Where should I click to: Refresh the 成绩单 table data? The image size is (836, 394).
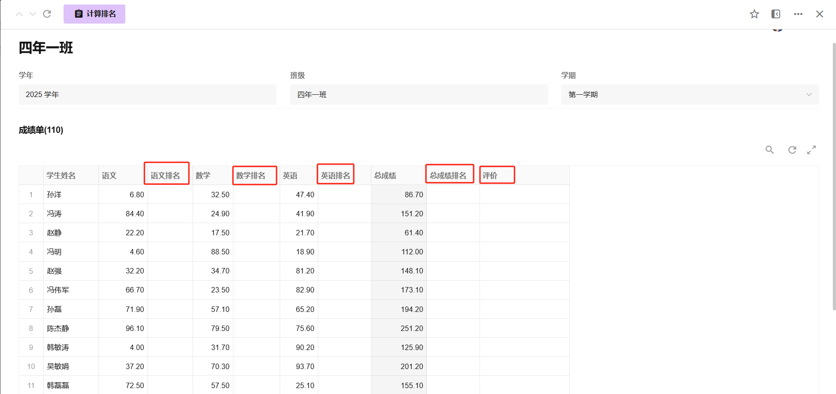coord(792,150)
